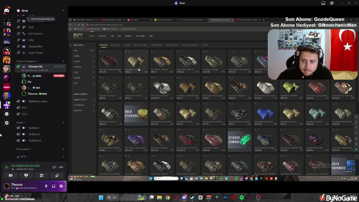Open Sport Gloves Scarlet Shamagh listing

coord(110,62)
